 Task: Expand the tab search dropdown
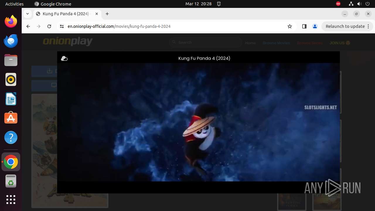[27, 14]
